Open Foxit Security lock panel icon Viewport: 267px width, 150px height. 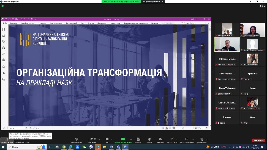[x=4, y=60]
